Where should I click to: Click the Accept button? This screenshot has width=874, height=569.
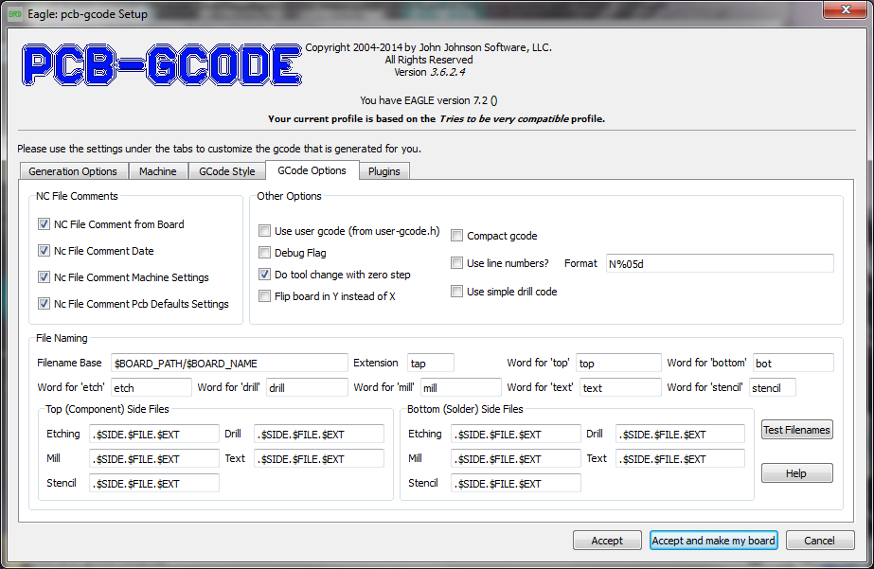[607, 540]
